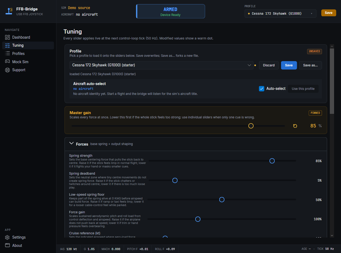Screen dimensions: 341x253
Task: Click the Demo source SIM label
Action: (79, 8)
